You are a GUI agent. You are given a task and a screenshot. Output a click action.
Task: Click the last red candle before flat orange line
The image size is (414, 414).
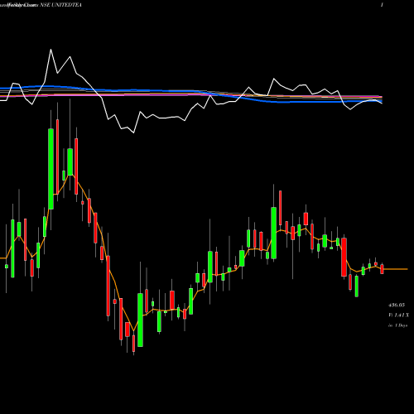[x=382, y=269]
